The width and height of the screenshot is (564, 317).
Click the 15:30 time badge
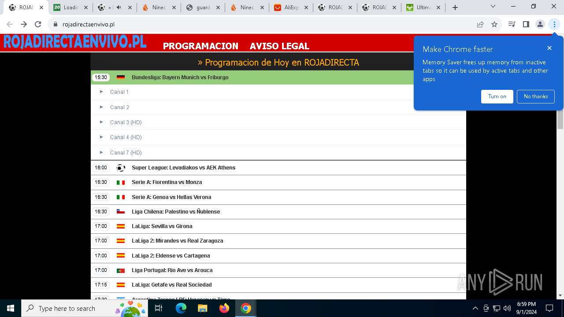point(101,77)
